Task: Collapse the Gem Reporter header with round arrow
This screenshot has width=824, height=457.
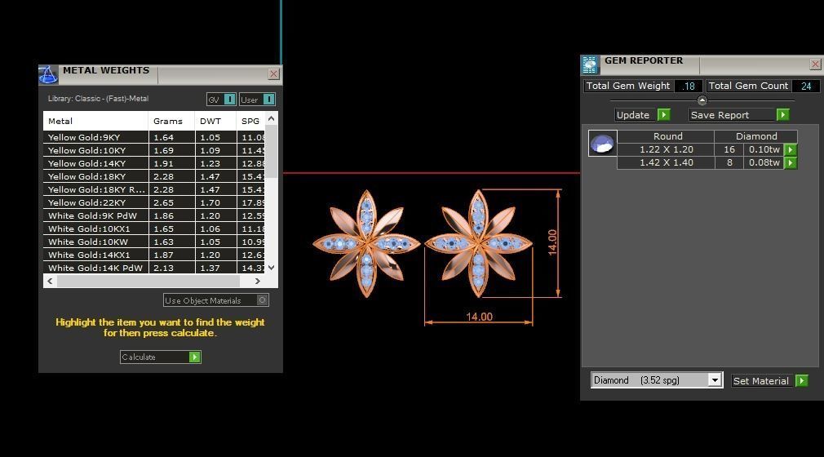Action: coord(702,100)
